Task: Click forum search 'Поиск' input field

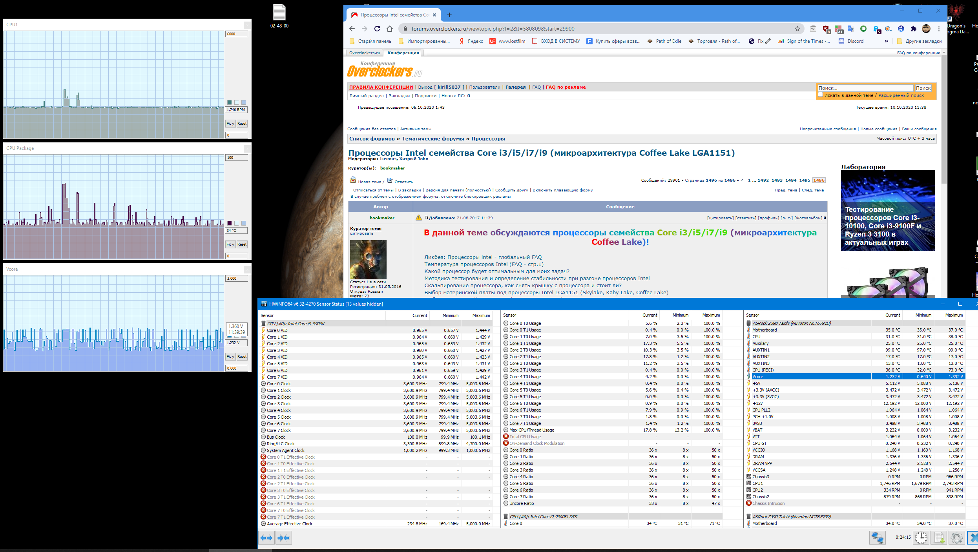Action: click(865, 88)
